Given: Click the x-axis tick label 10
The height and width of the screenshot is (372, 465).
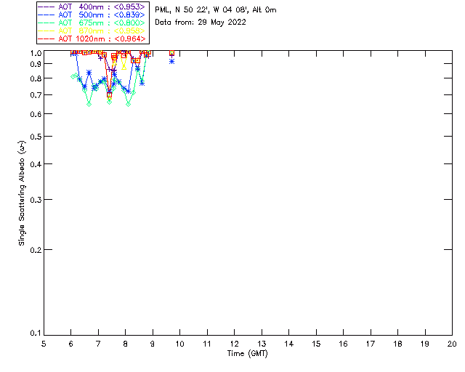Looking at the screenshot, I should click(x=179, y=344).
